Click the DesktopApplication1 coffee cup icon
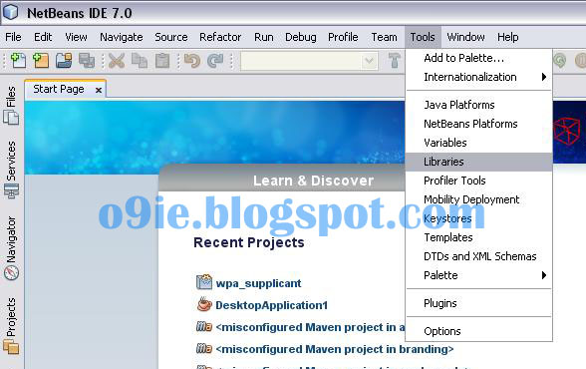Viewport: 586px width, 369px height. [x=204, y=304]
